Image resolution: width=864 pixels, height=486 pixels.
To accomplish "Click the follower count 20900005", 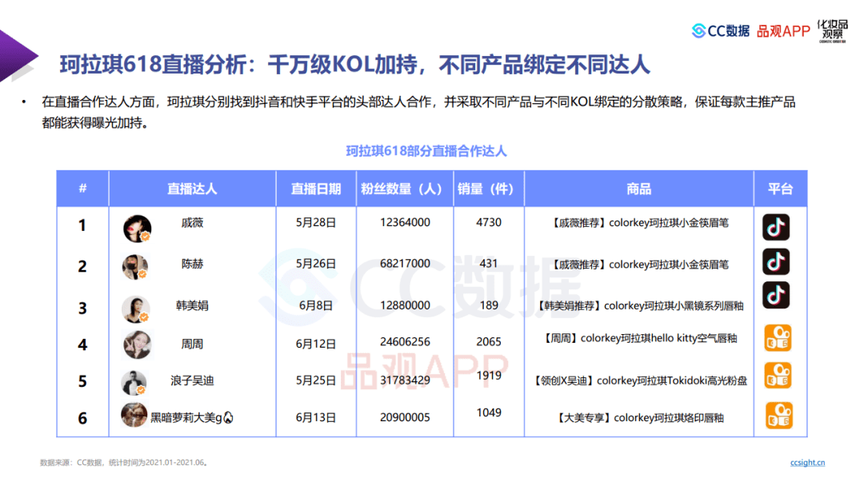I will click(405, 417).
